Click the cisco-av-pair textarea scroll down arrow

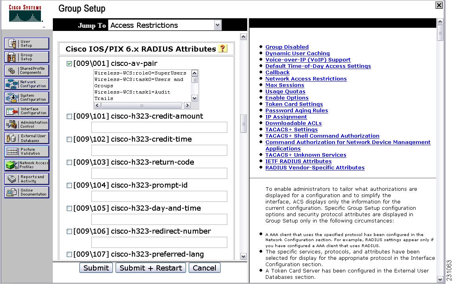click(x=195, y=98)
